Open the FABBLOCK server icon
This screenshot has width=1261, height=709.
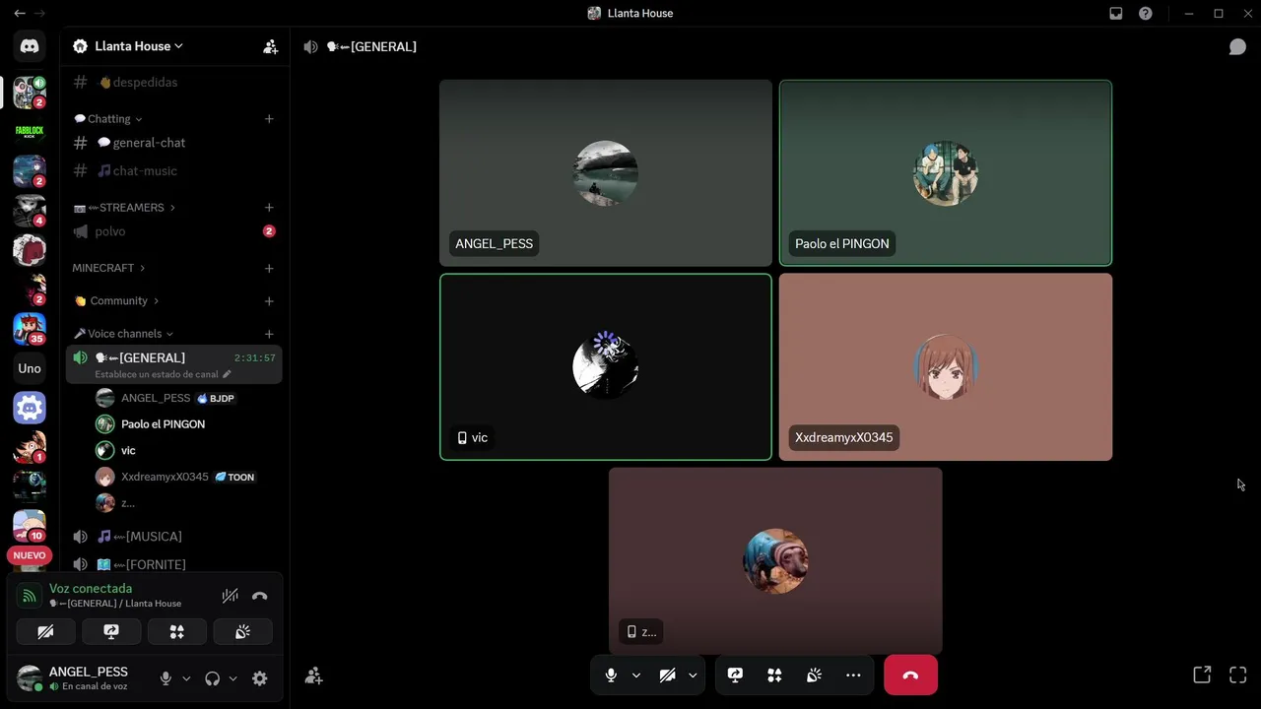tap(30, 132)
